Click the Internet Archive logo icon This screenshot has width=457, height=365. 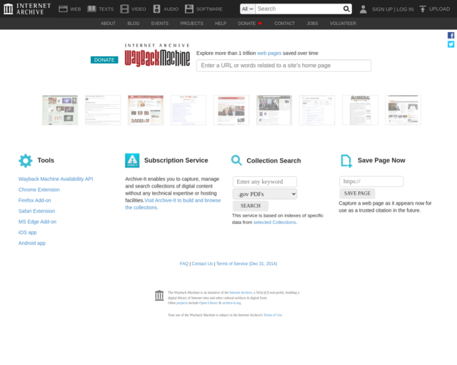(8, 9)
